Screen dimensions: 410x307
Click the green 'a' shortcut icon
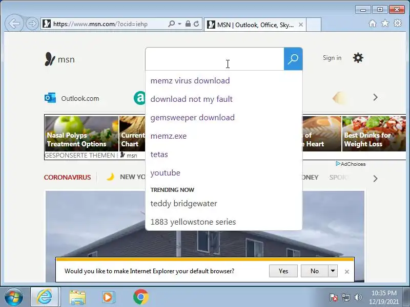click(139, 98)
